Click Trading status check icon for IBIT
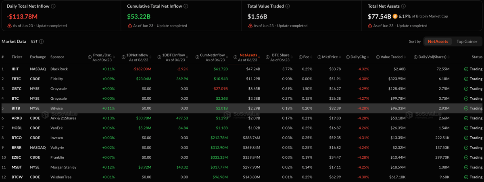The height and width of the screenshot is (182, 484). 466,69
